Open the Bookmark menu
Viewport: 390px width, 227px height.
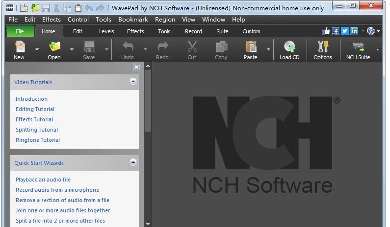click(x=133, y=20)
